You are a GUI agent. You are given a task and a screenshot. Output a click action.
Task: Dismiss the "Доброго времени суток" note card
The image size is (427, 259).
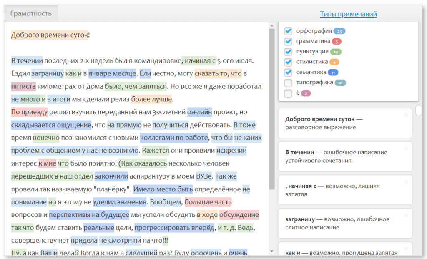click(406, 115)
